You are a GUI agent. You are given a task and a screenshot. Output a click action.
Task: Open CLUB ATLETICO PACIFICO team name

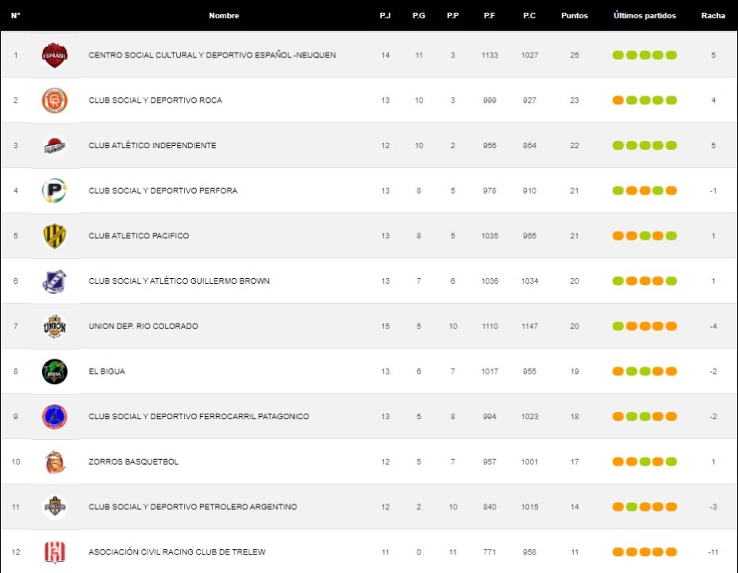pos(139,236)
